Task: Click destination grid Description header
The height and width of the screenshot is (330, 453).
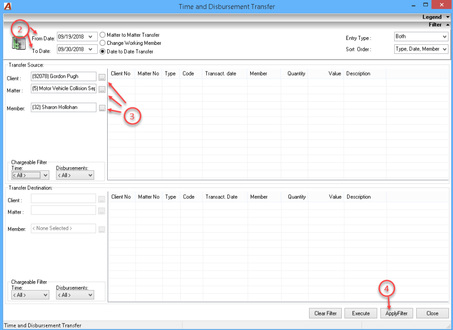Action: pos(365,196)
